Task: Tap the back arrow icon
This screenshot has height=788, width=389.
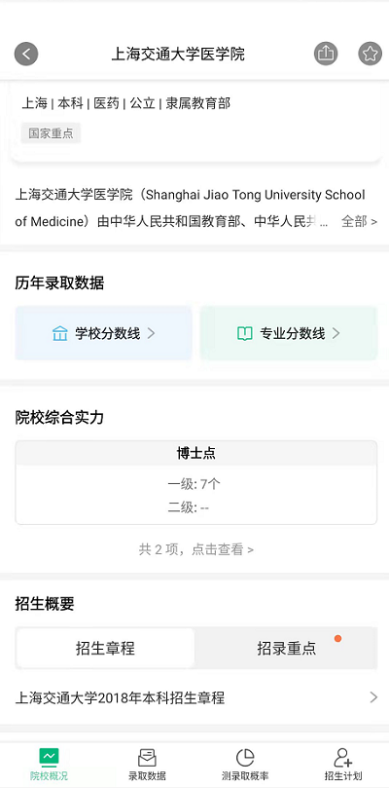Action: (x=26, y=54)
